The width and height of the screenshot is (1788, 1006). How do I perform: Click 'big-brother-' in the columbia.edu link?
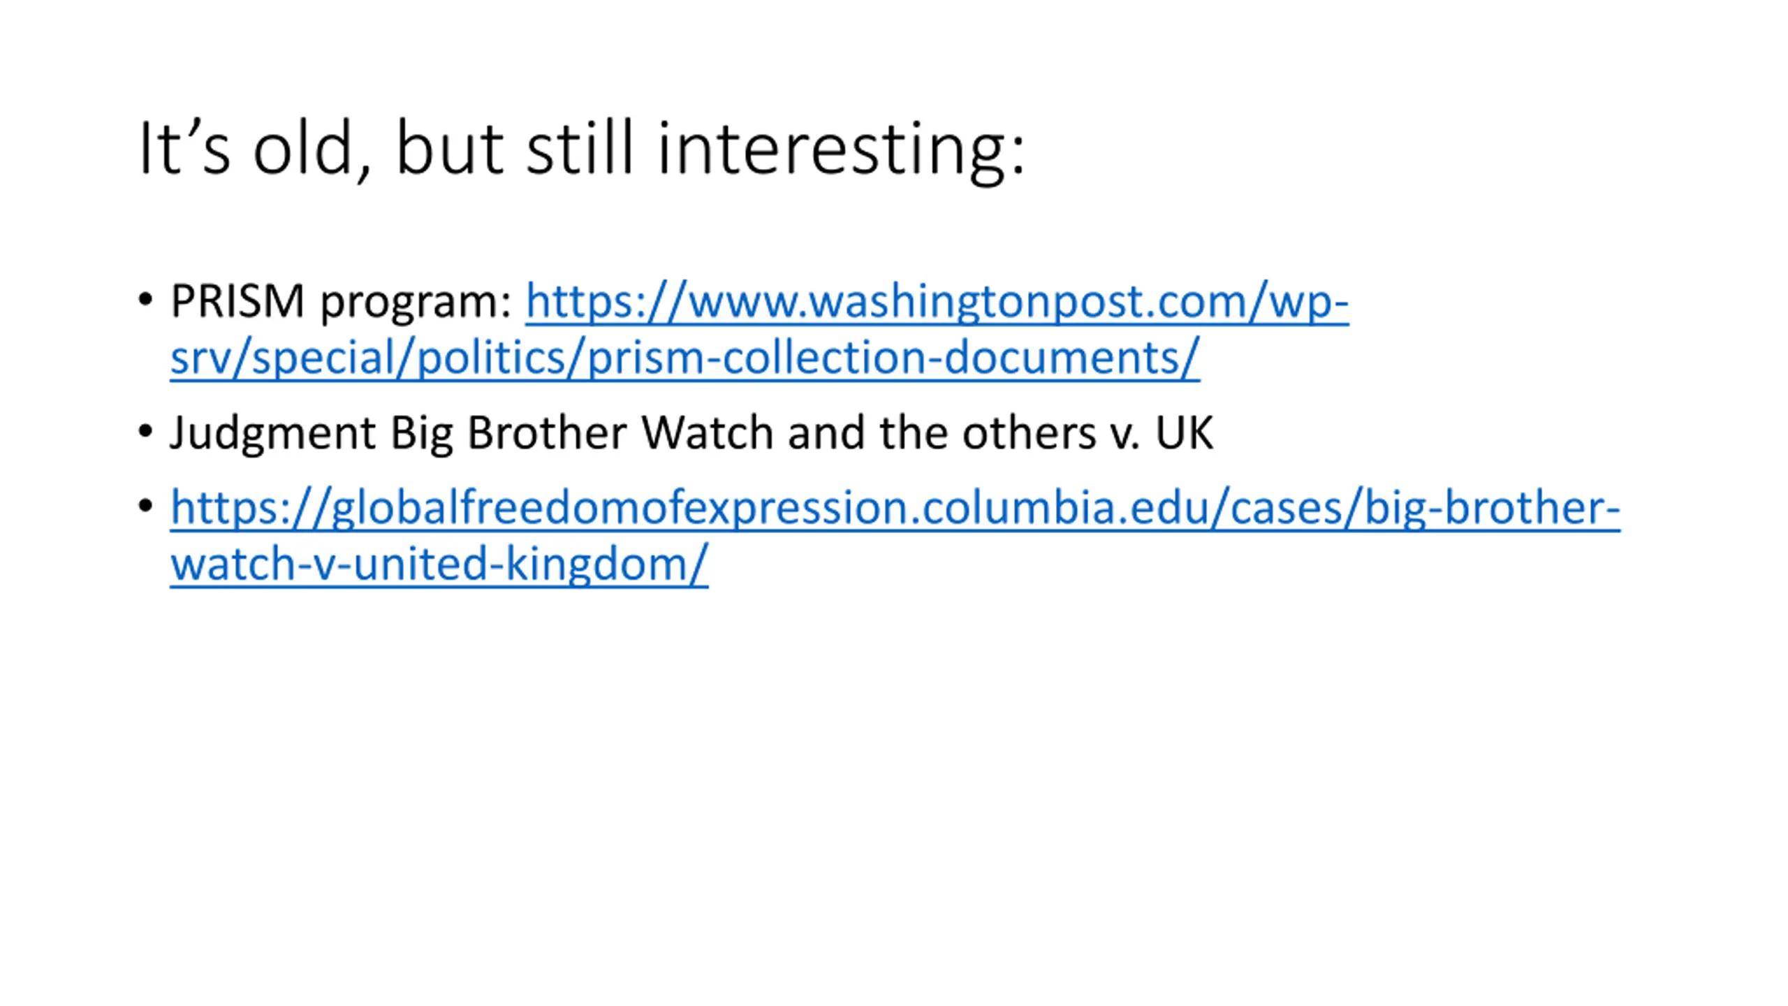tap(1492, 508)
